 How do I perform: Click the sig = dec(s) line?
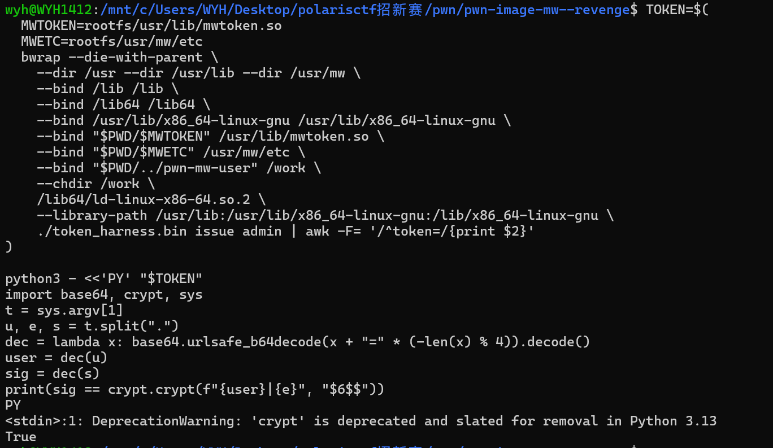(52, 373)
